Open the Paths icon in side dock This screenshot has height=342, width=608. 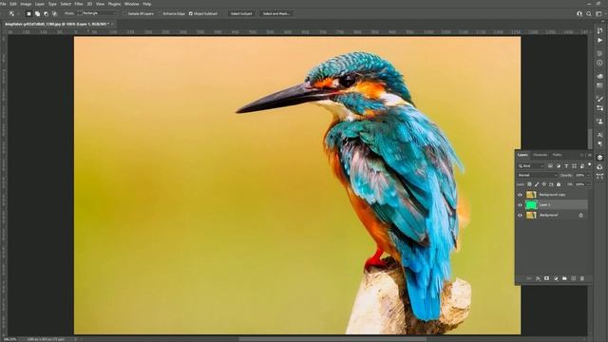(x=599, y=176)
